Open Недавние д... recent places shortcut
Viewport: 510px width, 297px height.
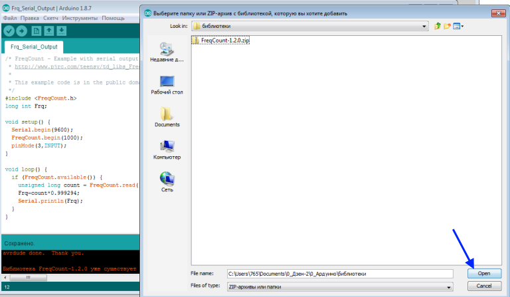pos(167,52)
